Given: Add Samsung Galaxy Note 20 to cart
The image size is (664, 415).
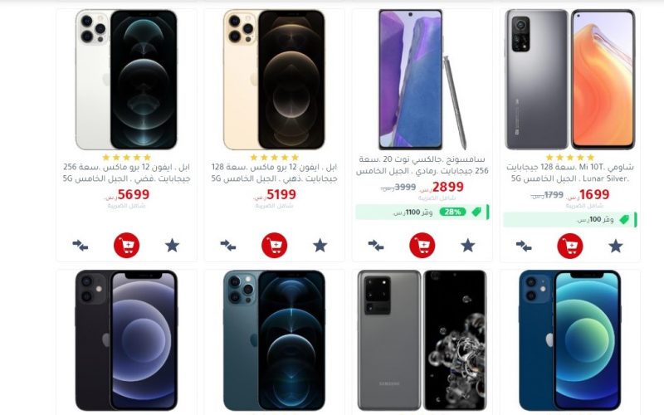Looking at the screenshot, I should tap(422, 245).
